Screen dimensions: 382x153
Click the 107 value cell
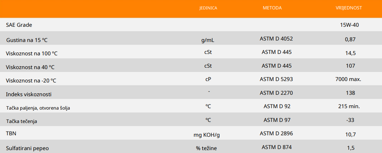(x=351, y=66)
